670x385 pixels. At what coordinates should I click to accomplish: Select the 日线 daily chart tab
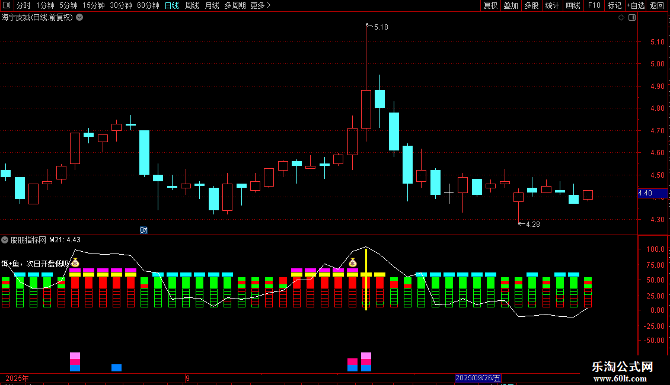pyautogui.click(x=172, y=5)
